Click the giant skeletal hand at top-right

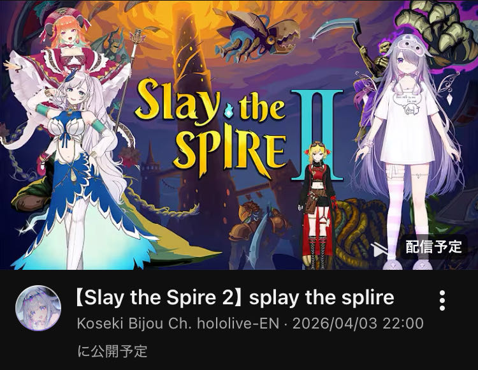point(436,29)
